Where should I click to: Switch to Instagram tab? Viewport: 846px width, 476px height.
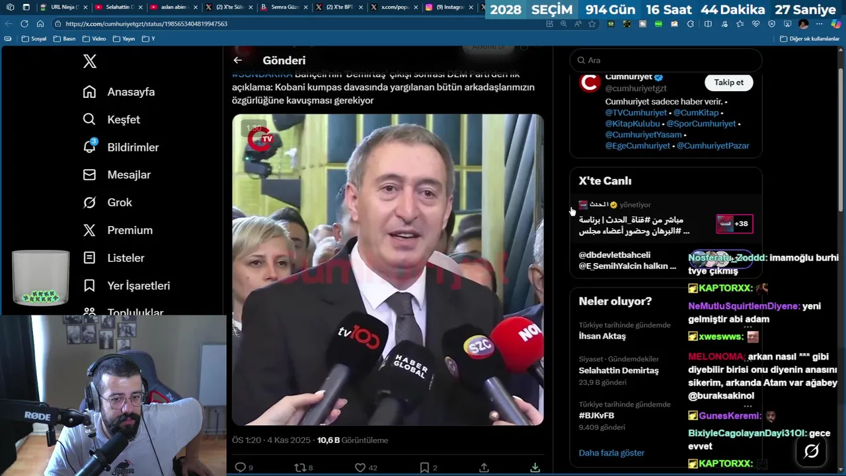[449, 7]
